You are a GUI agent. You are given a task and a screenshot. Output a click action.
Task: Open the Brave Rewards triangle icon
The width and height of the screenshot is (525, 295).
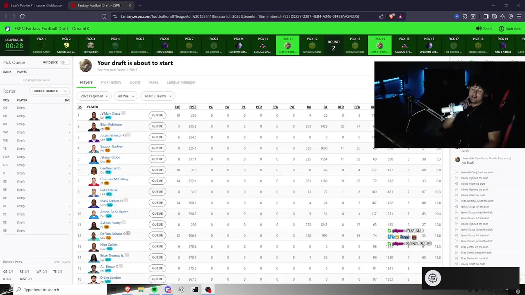(400, 16)
